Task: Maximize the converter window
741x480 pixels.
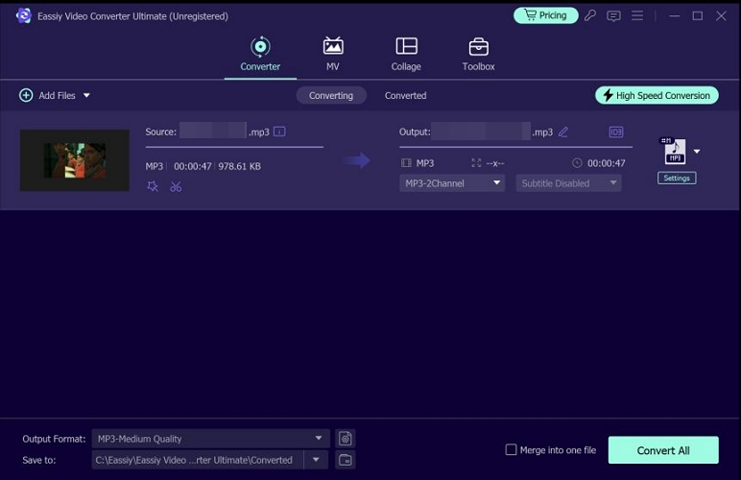Action: click(x=698, y=15)
